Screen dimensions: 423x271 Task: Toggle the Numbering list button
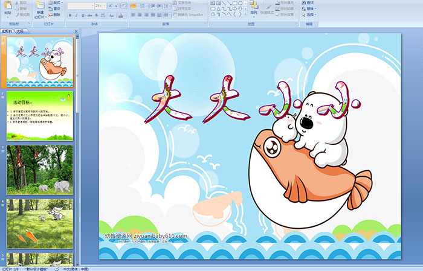pos(143,6)
